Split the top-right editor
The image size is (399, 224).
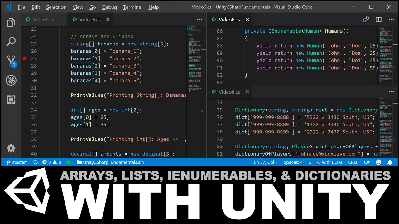tap(379, 20)
